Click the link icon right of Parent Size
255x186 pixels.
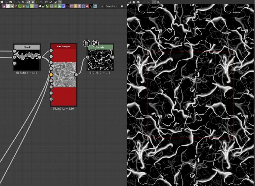pyautogui.click(x=122, y=6)
